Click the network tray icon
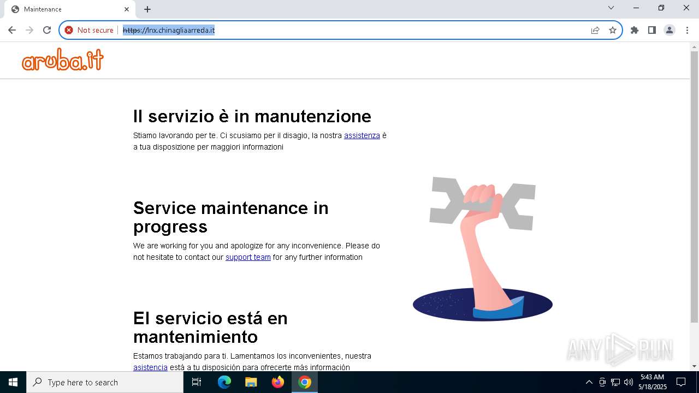Viewport: 699px width, 393px height. [615, 382]
